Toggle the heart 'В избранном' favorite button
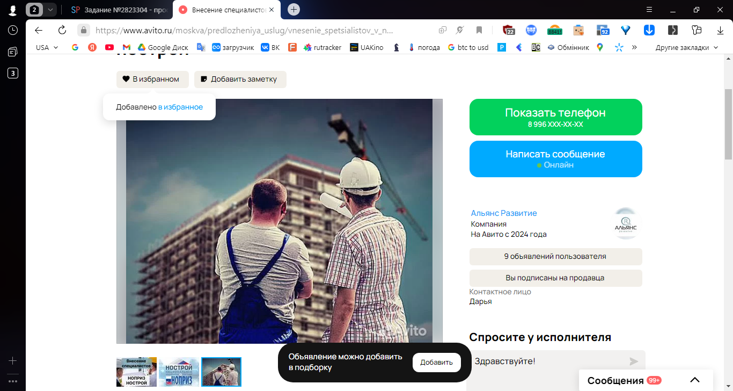Viewport: 733px width, 391px height. tap(152, 79)
